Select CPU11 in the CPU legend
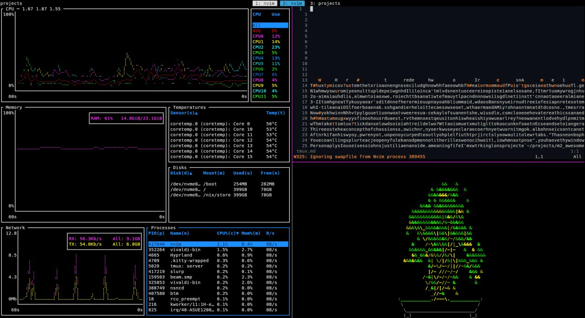The image size is (585, 318). click(x=270, y=96)
